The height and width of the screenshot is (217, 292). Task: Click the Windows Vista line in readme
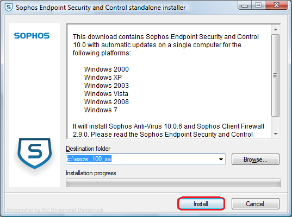coord(106,94)
